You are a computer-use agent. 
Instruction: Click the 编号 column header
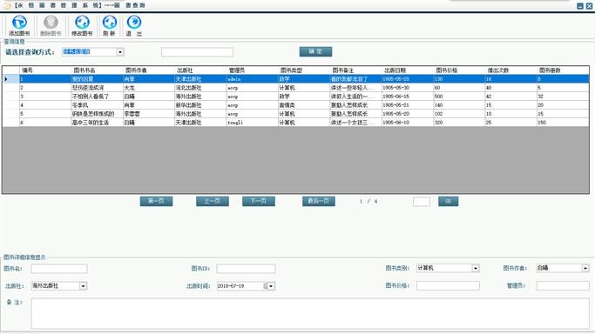[45, 70]
